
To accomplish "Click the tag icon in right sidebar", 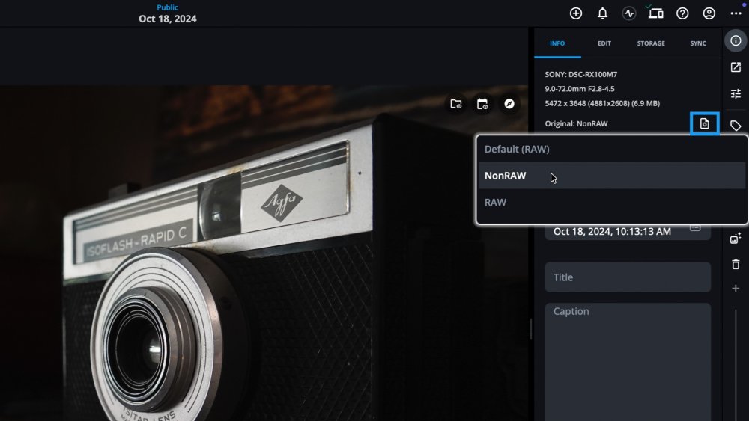I will pyautogui.click(x=736, y=126).
